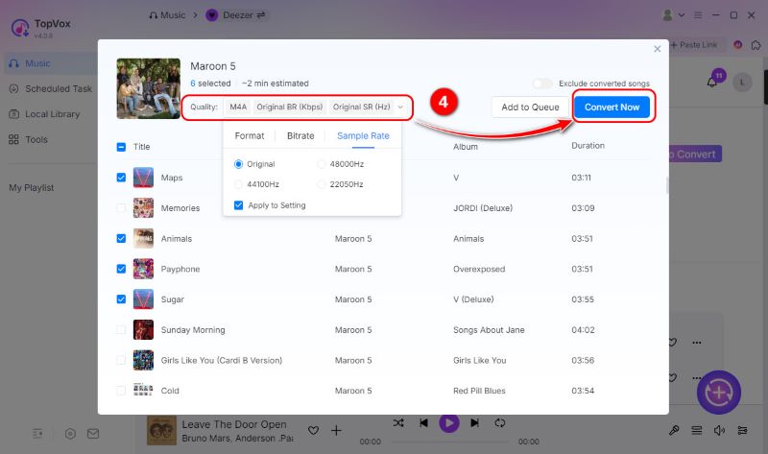Check the Cold song checkbox
Screen dimensions: 768x454
121,391
